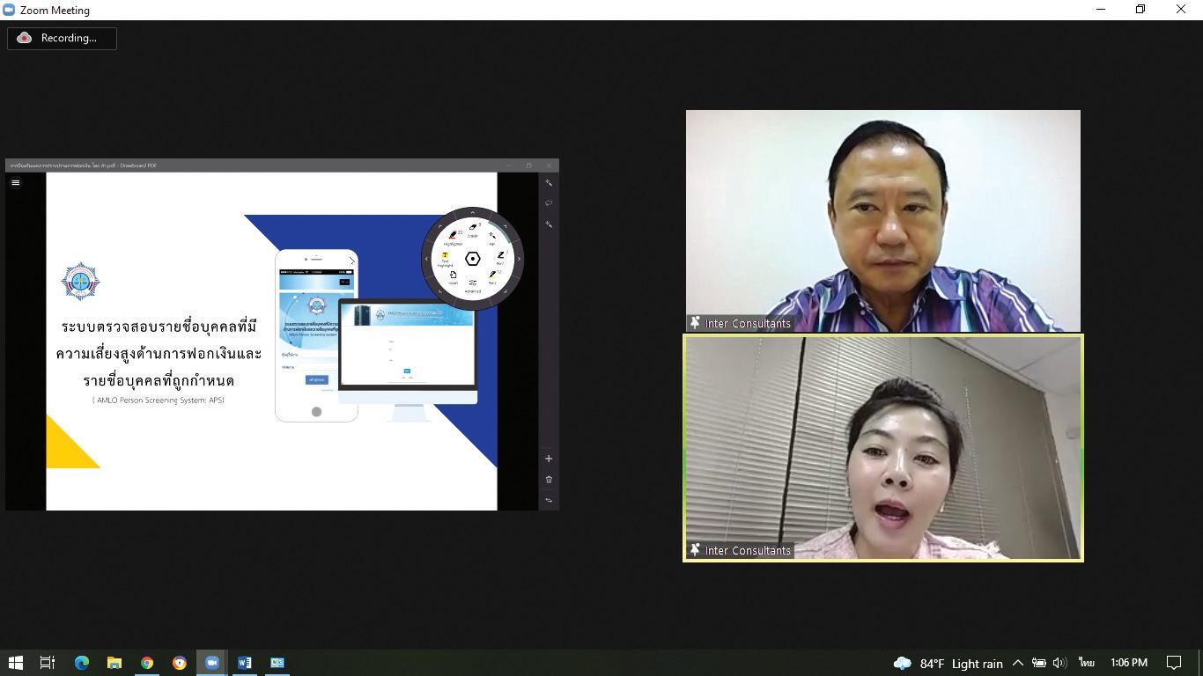Open the Action Center notifications
Screen dimensions: 1203x676
click(1174, 663)
